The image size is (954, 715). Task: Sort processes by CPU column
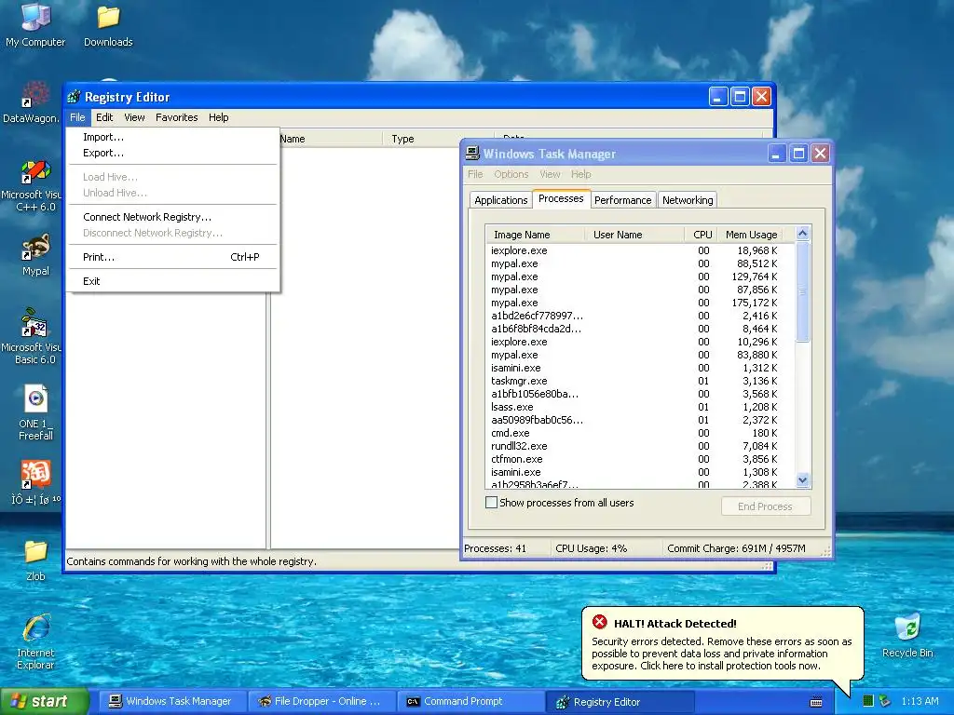click(700, 234)
